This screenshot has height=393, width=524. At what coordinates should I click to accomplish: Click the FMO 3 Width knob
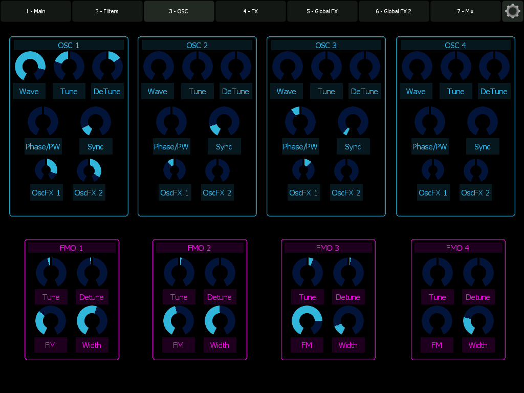pyautogui.click(x=348, y=321)
